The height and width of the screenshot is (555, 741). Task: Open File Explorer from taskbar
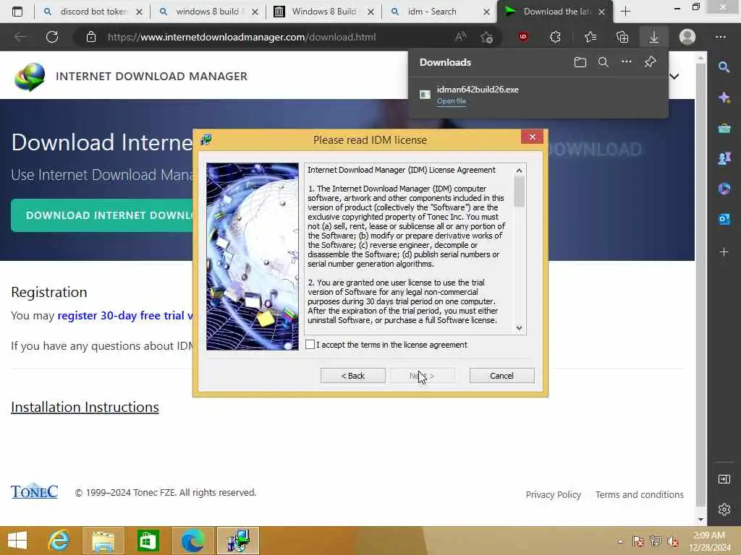pos(103,541)
